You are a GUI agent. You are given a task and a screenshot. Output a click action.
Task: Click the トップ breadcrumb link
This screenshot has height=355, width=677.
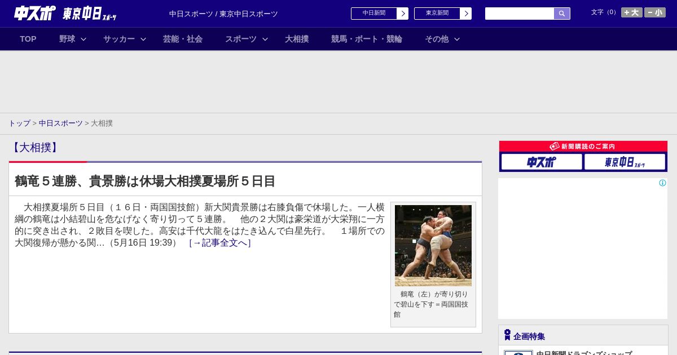19,123
